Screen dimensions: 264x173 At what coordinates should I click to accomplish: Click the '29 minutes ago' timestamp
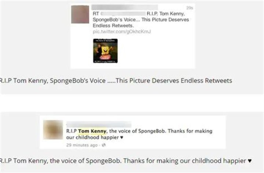pyautogui.click(x=82, y=145)
